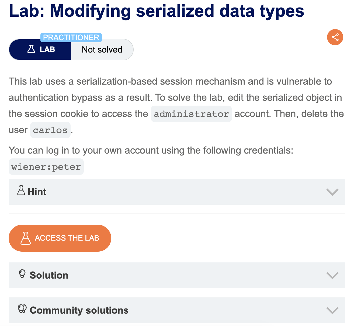Click the wiener:peter credentials text
Image resolution: width=361 pixels, height=326 pixels.
point(46,167)
